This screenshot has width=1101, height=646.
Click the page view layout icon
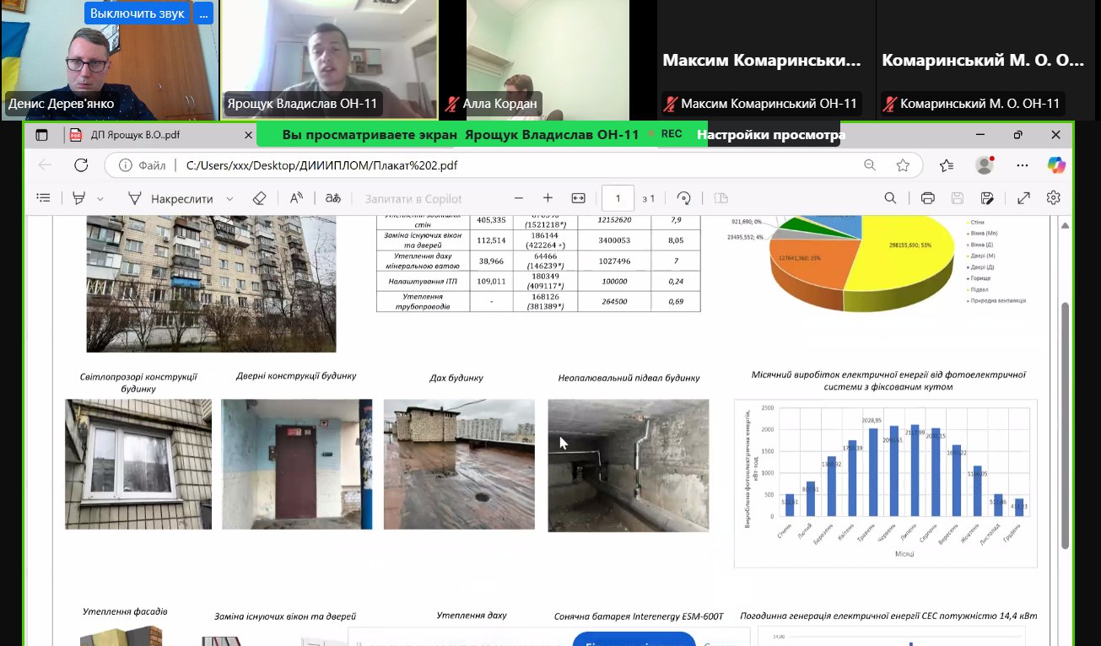(x=721, y=198)
